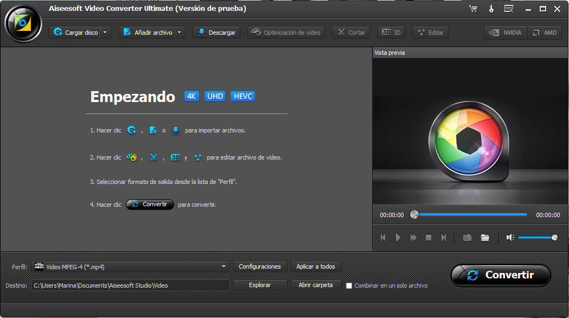Click the next track button
This screenshot has height=318, width=569.
444,238
